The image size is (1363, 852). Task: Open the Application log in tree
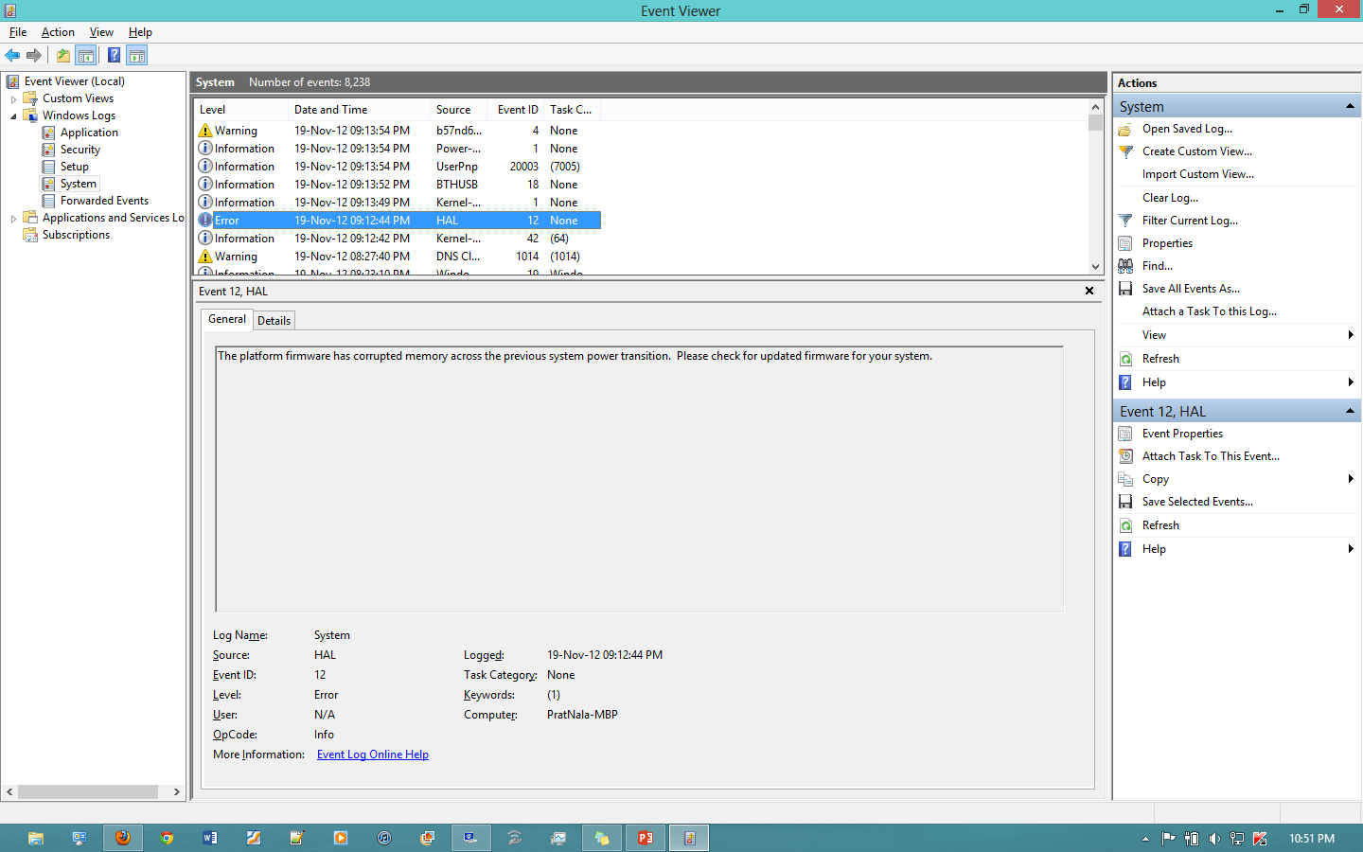(x=89, y=133)
